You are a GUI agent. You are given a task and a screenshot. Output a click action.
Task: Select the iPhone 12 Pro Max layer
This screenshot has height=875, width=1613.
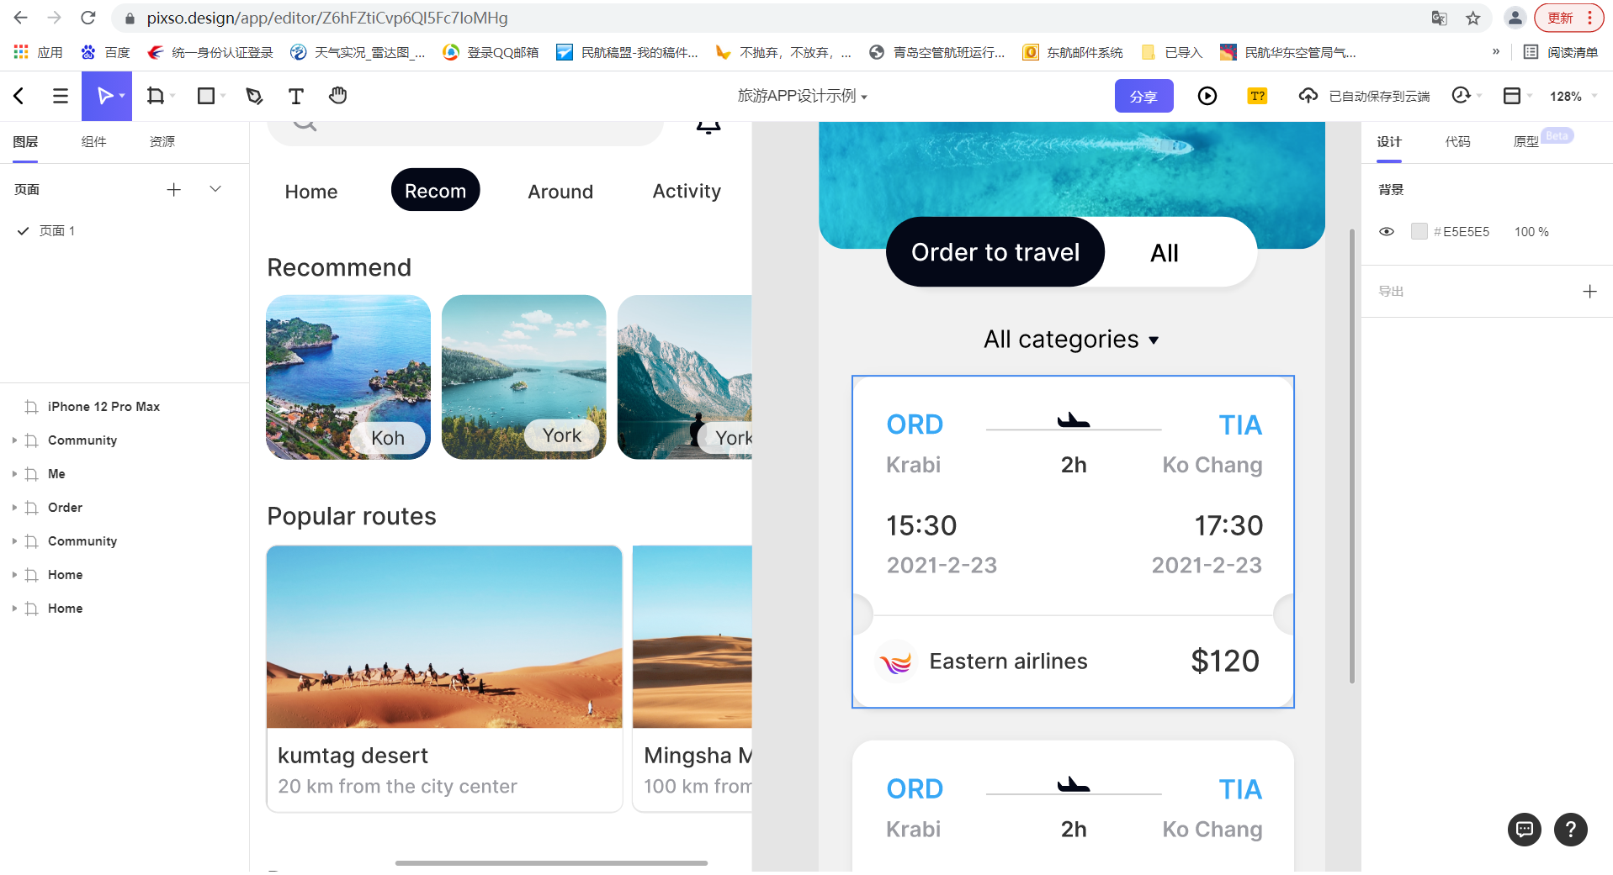(x=103, y=407)
